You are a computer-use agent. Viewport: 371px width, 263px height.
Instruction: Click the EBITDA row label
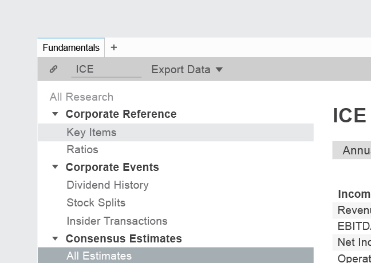(x=354, y=226)
